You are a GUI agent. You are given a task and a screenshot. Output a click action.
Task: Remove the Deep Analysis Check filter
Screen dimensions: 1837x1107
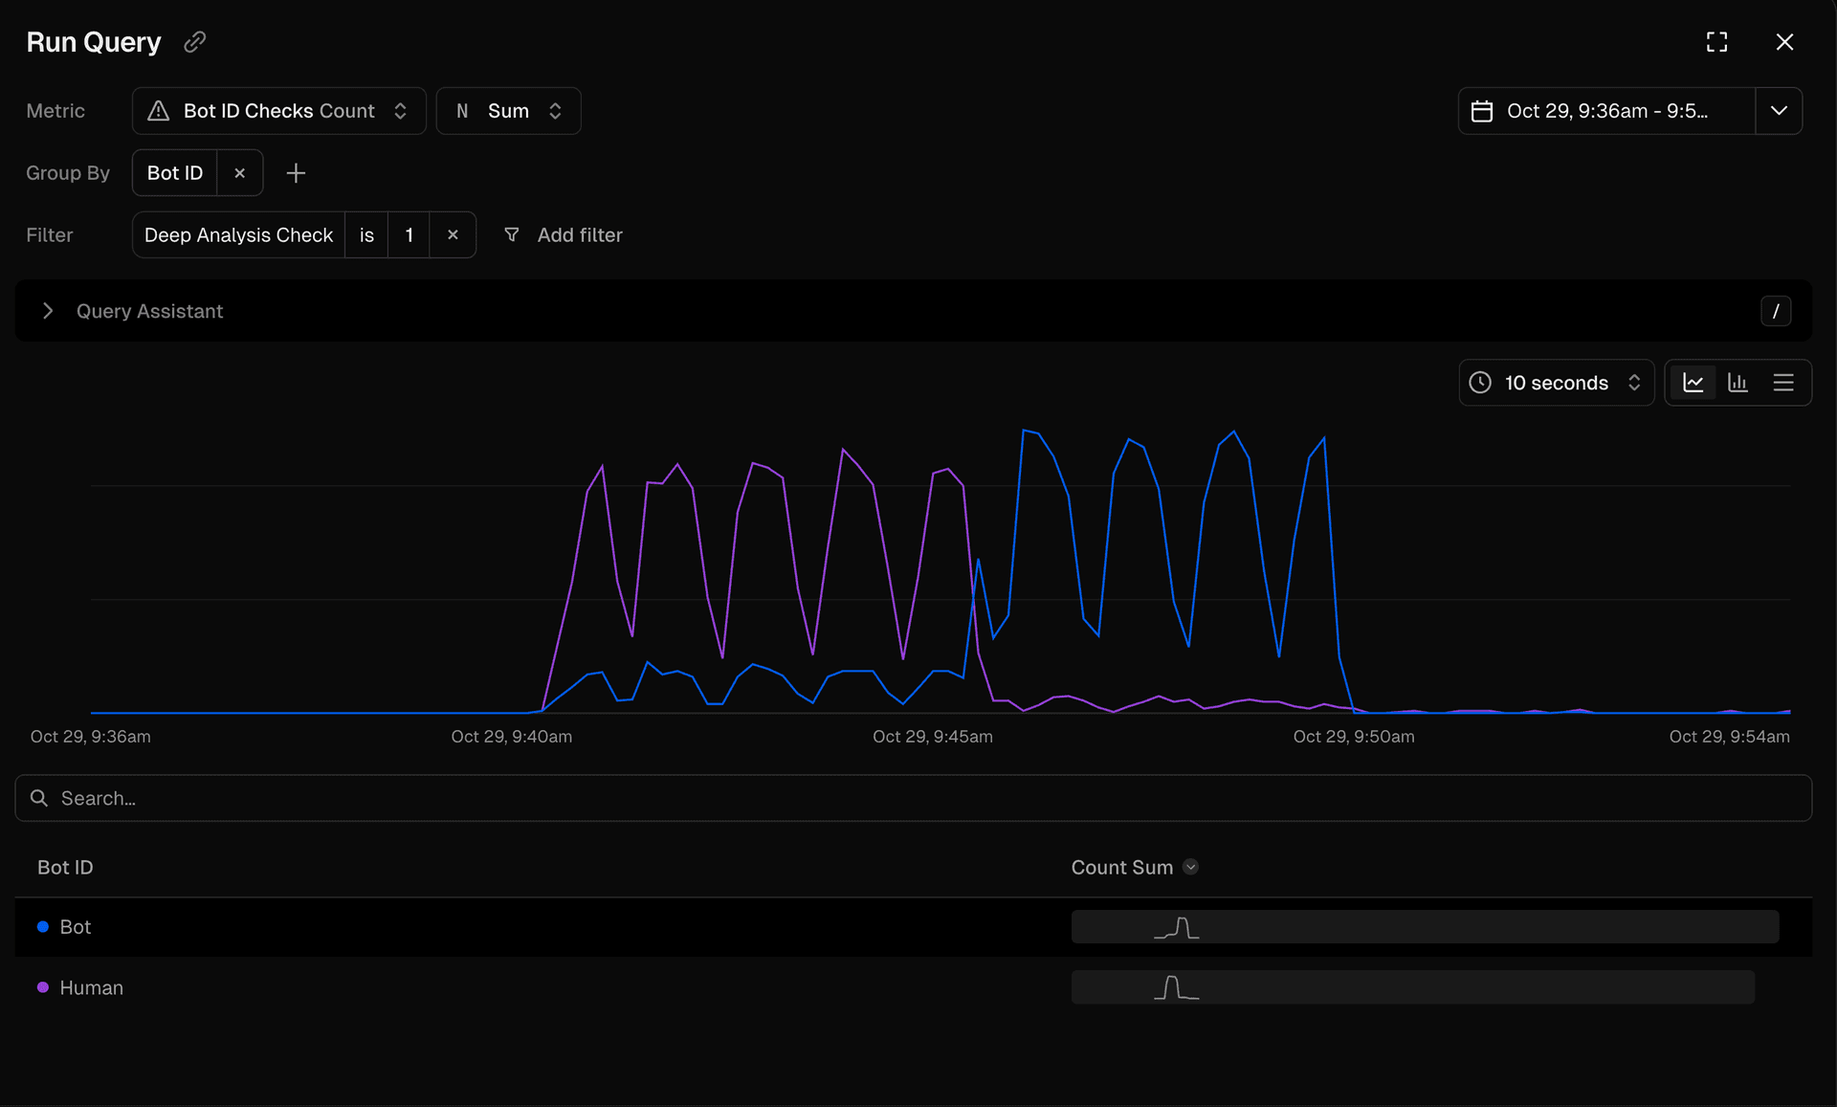tap(454, 234)
